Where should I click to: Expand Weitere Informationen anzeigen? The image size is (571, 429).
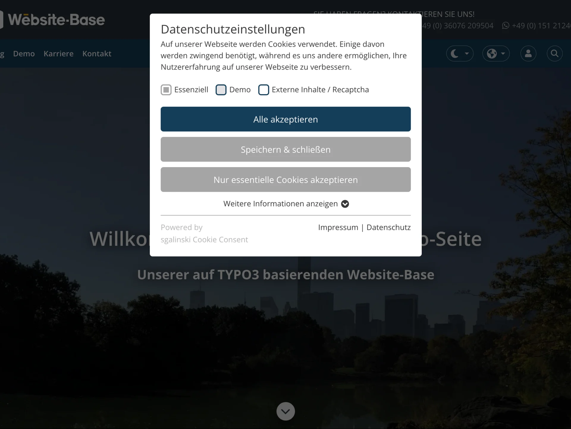(x=280, y=204)
